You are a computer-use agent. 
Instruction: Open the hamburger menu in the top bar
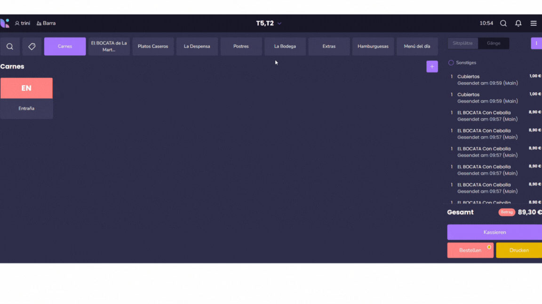(534, 23)
